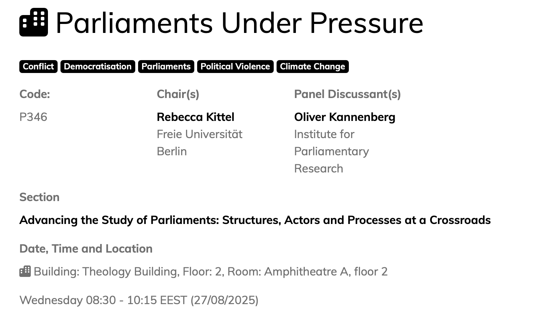Image resolution: width=551 pixels, height=322 pixels.
Task: Open the Parliaments tag
Action: coord(166,67)
